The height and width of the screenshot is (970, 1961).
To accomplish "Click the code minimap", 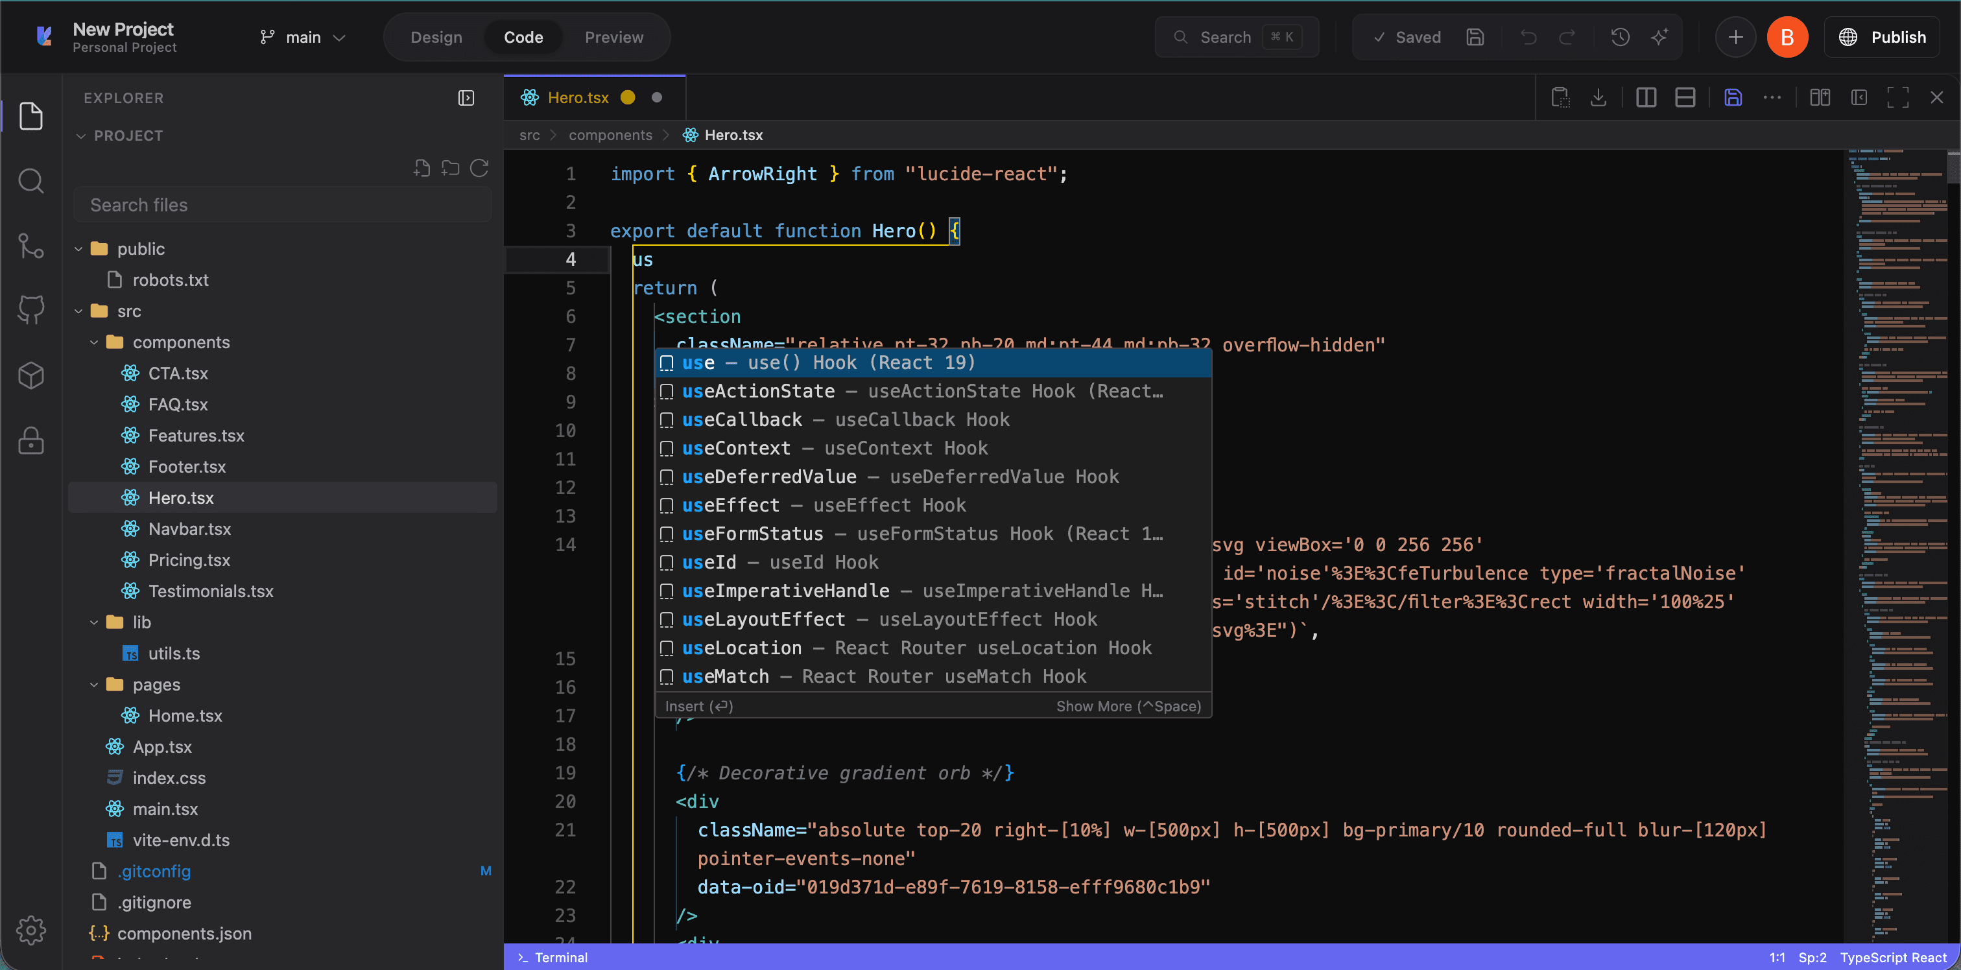I will [1895, 545].
